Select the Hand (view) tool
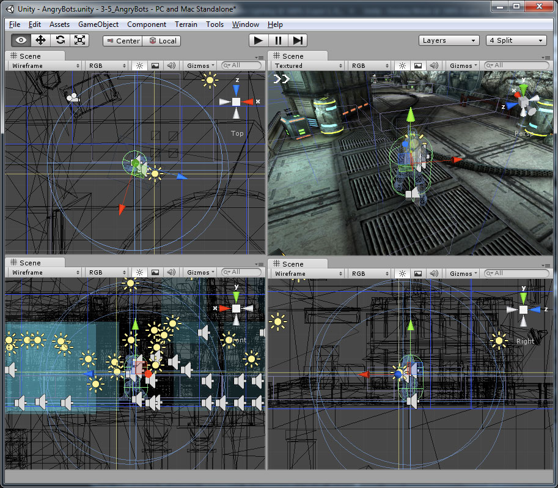Image resolution: width=558 pixels, height=488 pixels. click(21, 40)
